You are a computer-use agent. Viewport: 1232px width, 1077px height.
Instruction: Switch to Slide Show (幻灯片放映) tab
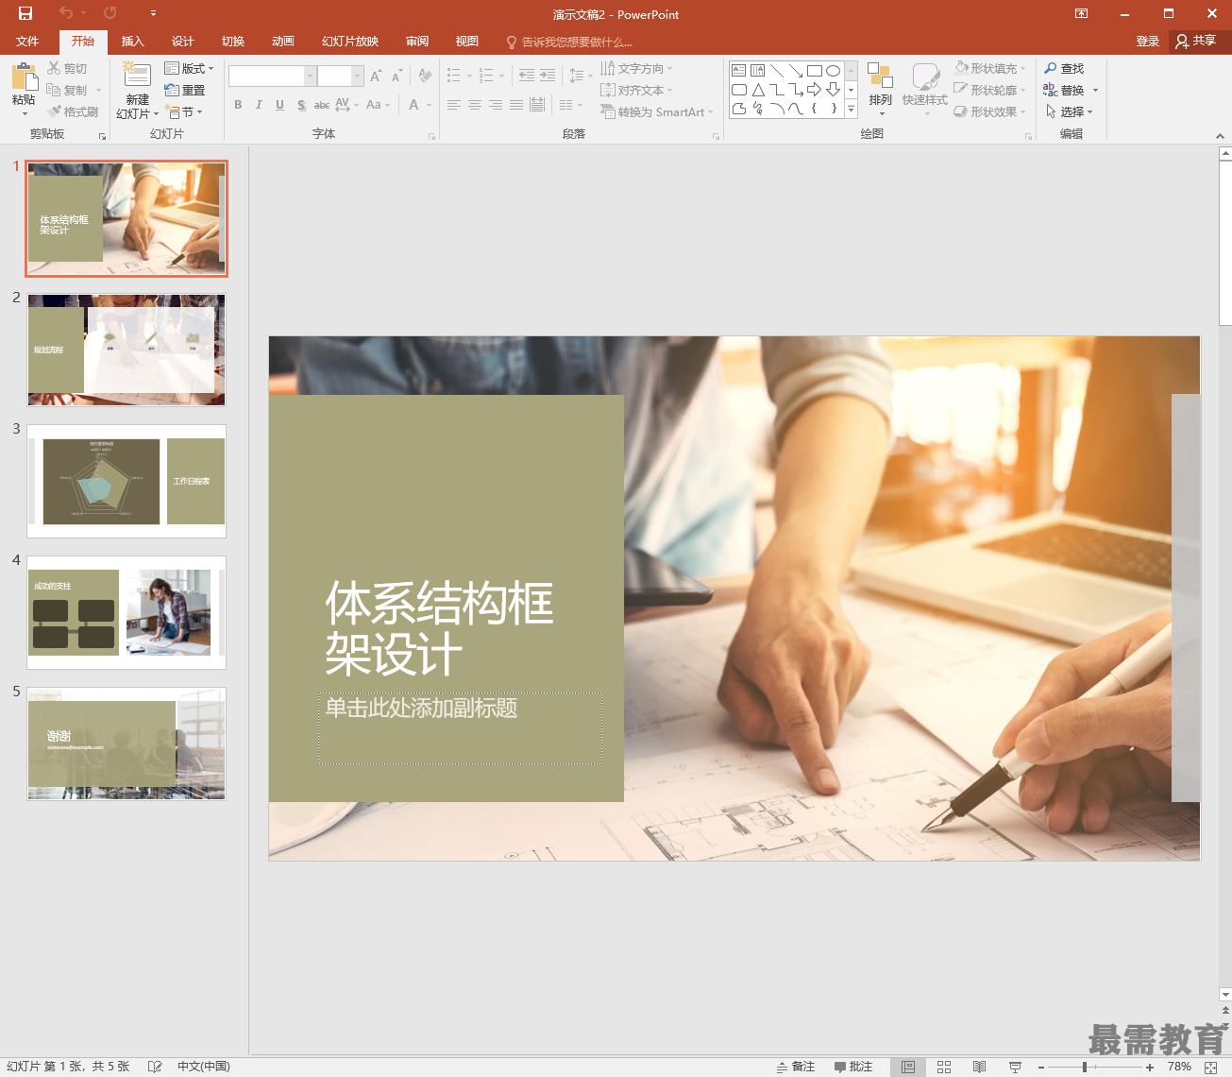(x=349, y=42)
